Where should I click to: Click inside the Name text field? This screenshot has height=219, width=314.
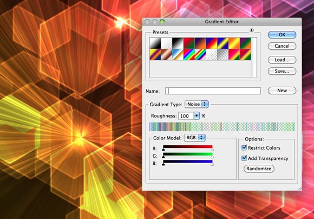[213, 91]
